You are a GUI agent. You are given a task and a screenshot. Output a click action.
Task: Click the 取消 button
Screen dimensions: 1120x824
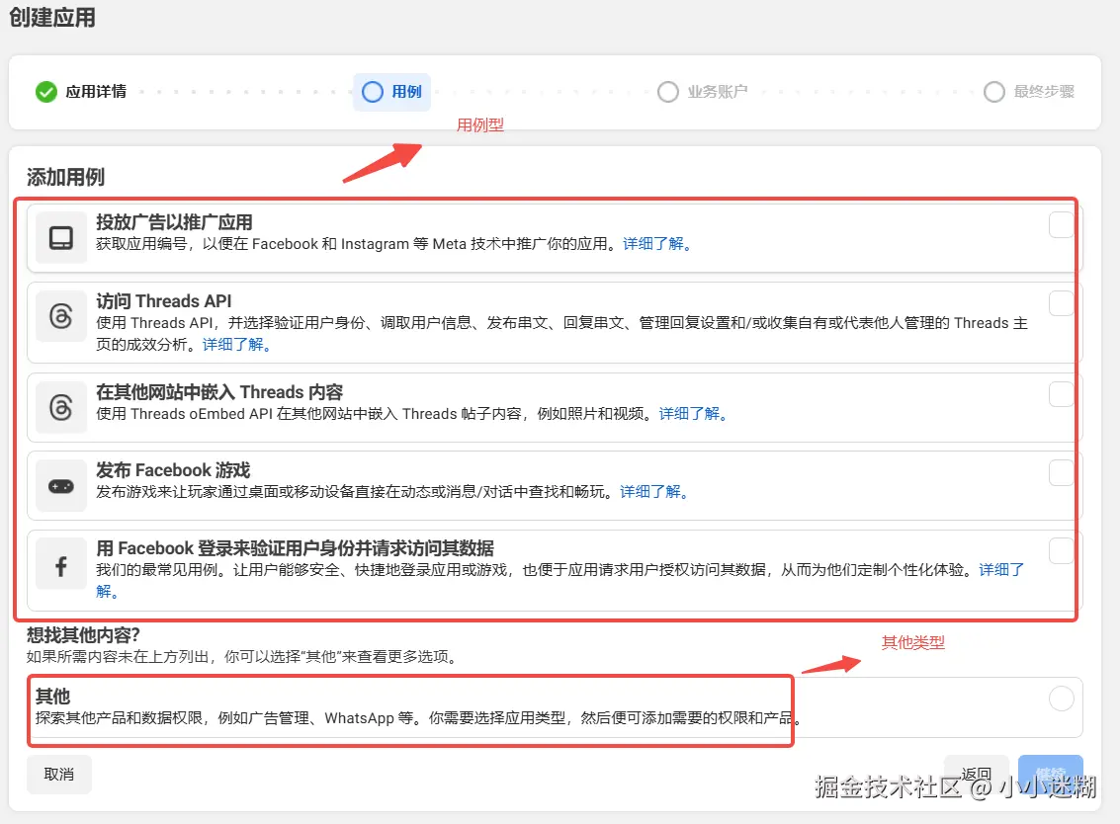click(x=59, y=774)
